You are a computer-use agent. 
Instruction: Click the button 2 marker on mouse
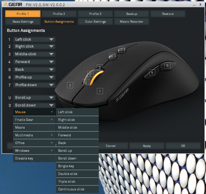point(70,85)
